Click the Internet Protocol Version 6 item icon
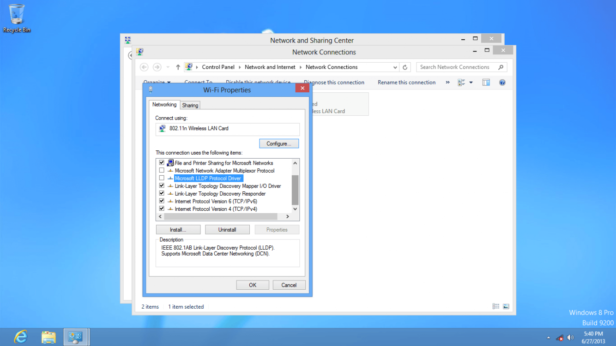 [170, 202]
